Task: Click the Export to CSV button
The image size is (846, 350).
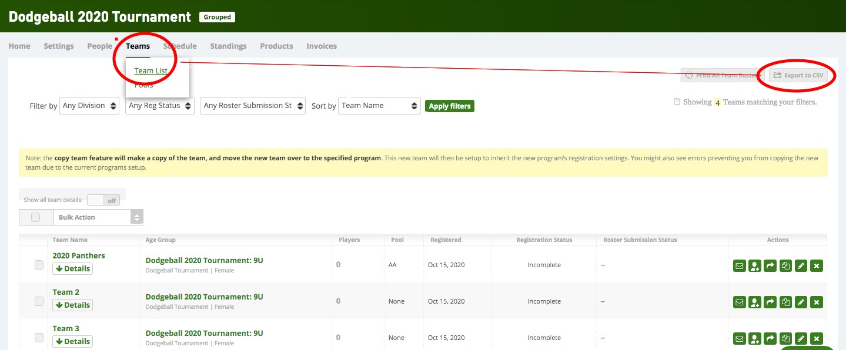Action: (x=798, y=75)
